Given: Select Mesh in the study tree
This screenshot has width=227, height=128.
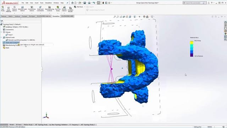Looking at the screenshot, I should (6, 48).
